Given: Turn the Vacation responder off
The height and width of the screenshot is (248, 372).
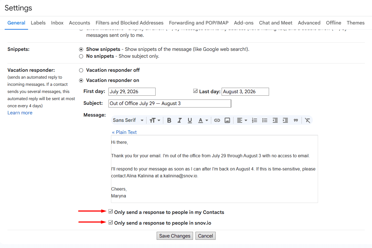Looking at the screenshot, I should (81, 70).
